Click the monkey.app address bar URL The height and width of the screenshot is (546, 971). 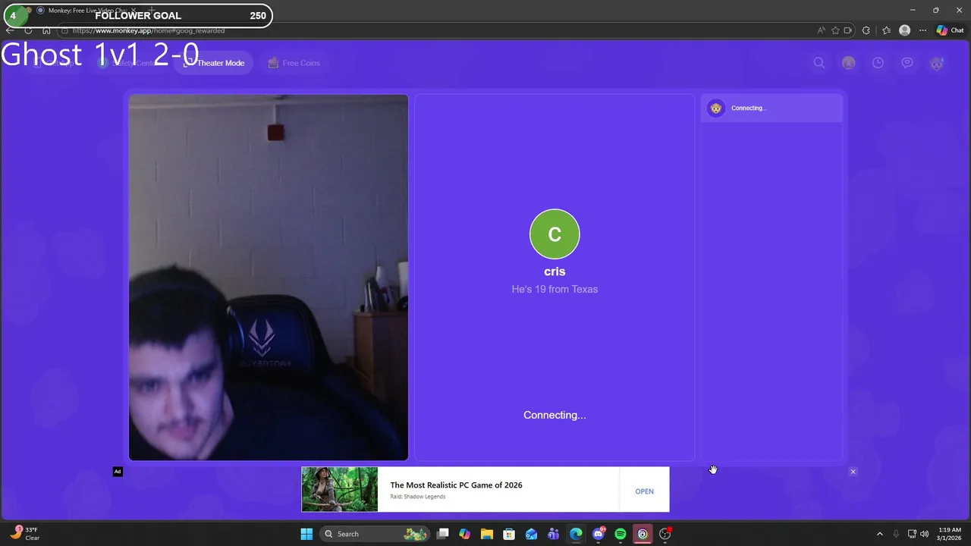149,30
